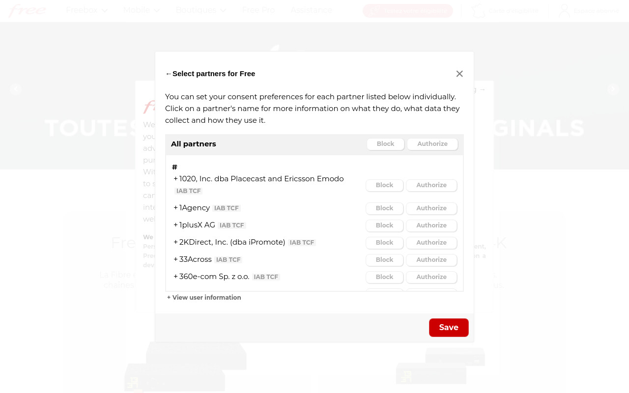629x393 pixels.
Task: Open the user account icon in header
Action: coord(564,10)
